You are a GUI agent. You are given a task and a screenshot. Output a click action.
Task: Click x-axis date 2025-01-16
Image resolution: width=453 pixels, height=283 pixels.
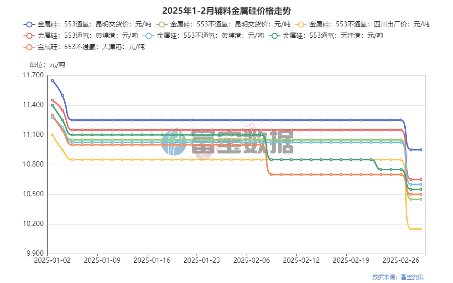tap(152, 260)
